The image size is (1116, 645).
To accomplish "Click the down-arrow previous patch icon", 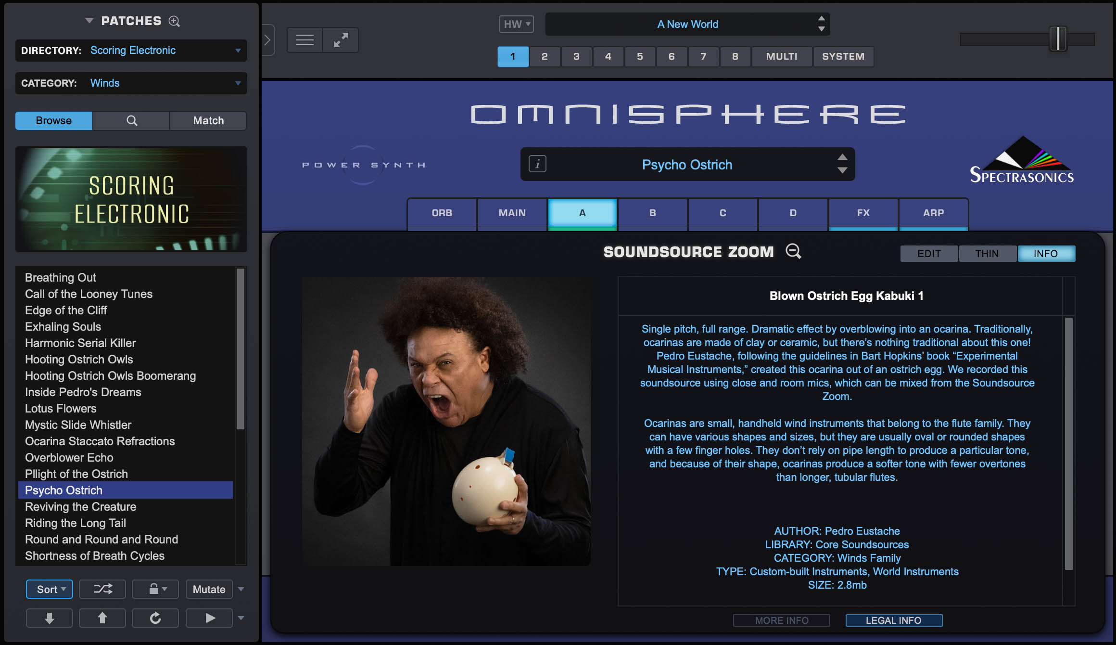I will coord(49,618).
